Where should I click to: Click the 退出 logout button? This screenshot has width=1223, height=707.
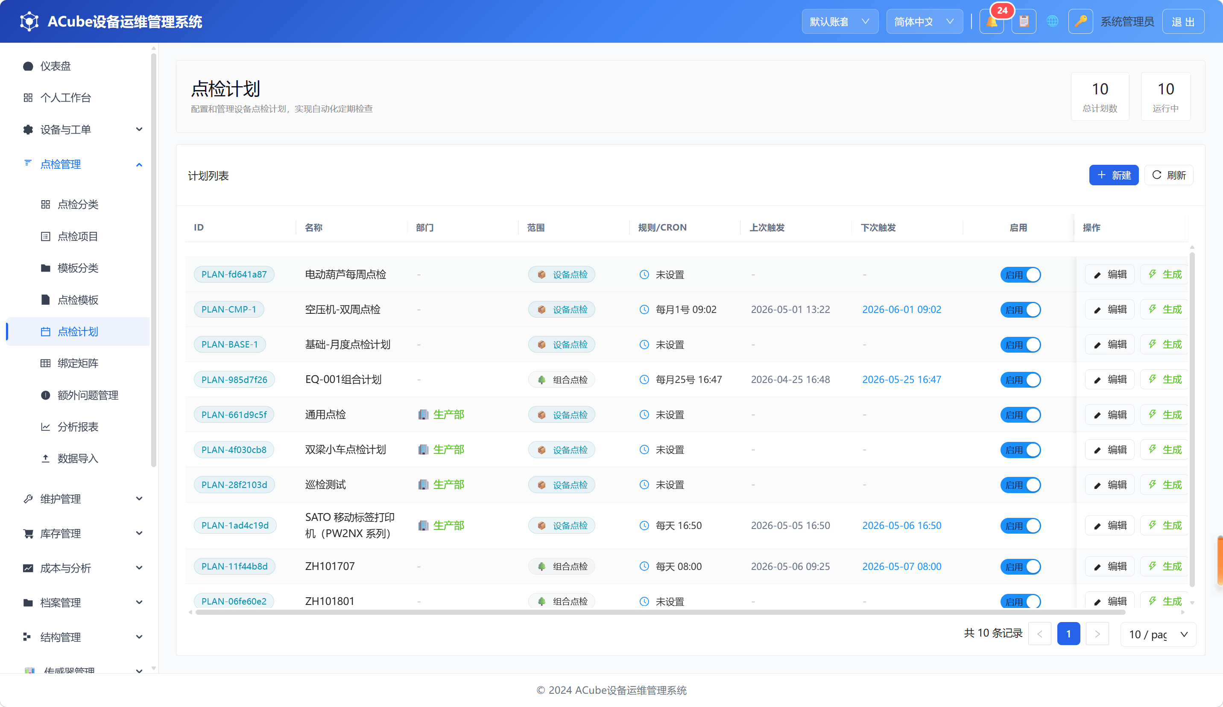click(1183, 21)
